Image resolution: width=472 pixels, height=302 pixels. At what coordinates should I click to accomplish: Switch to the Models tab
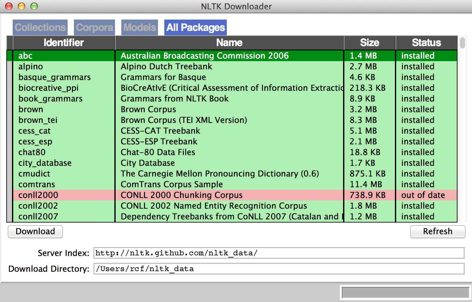140,27
